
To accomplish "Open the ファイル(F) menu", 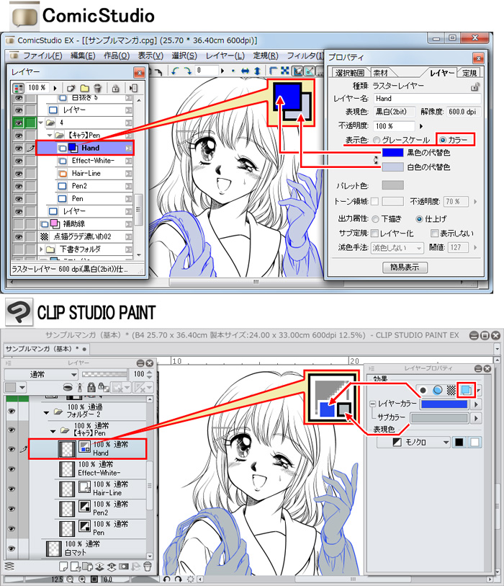I will 42,56.
